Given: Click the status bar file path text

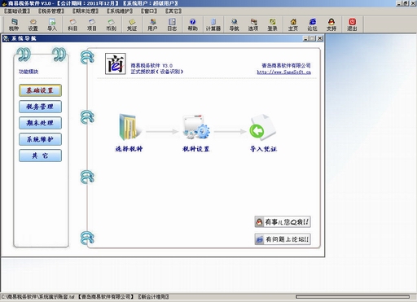Looking at the screenshot, I should click(x=37, y=297).
